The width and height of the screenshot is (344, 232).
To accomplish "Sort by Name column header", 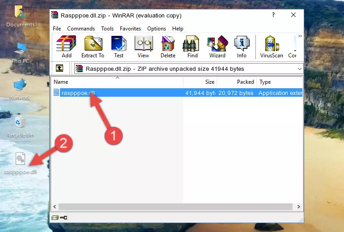I will [117, 82].
